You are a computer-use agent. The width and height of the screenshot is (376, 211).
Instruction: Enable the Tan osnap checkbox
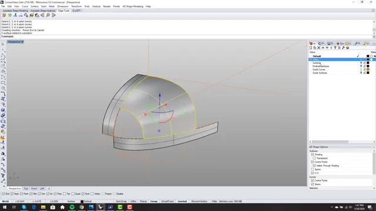64,194
